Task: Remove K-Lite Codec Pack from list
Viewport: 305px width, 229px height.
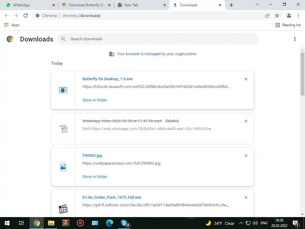Action: point(246,197)
